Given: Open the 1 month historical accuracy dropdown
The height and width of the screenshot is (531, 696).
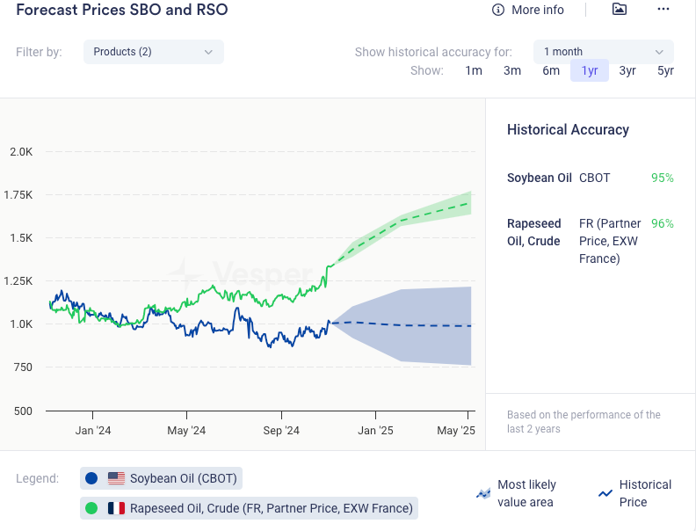Looking at the screenshot, I should coord(603,52).
